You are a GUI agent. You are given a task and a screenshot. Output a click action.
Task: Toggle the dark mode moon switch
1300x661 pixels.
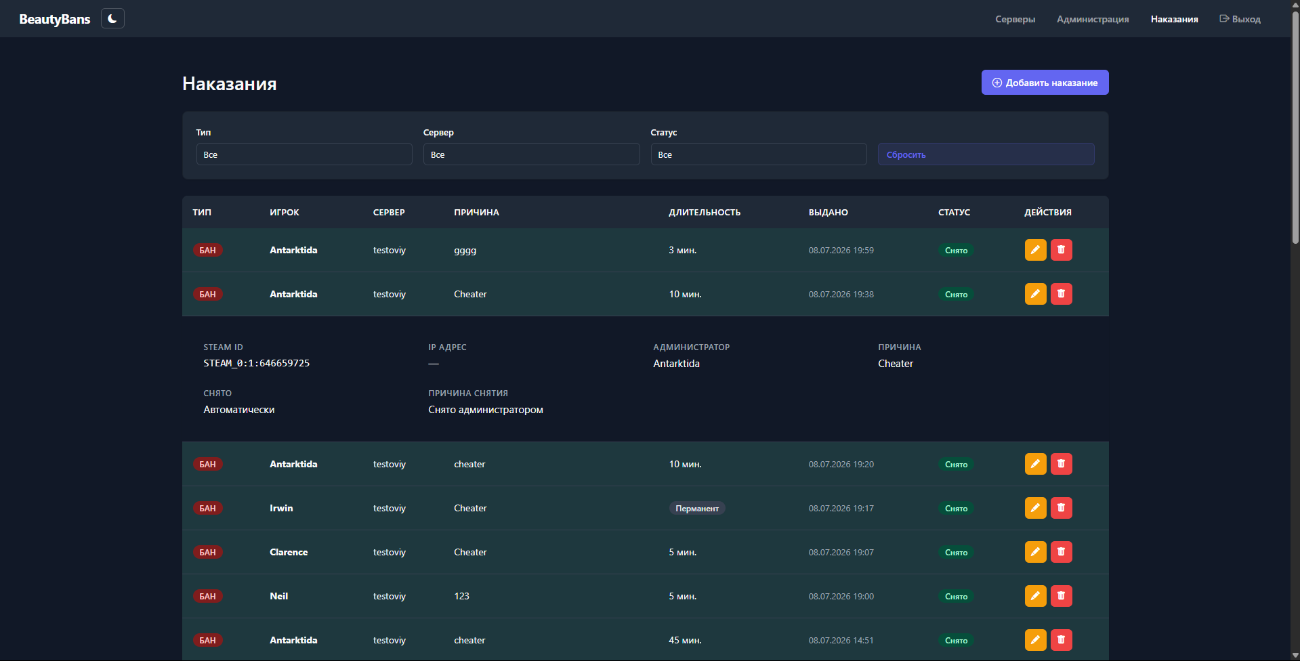(x=112, y=18)
